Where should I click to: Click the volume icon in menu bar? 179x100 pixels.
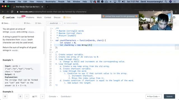(x=123, y=1)
